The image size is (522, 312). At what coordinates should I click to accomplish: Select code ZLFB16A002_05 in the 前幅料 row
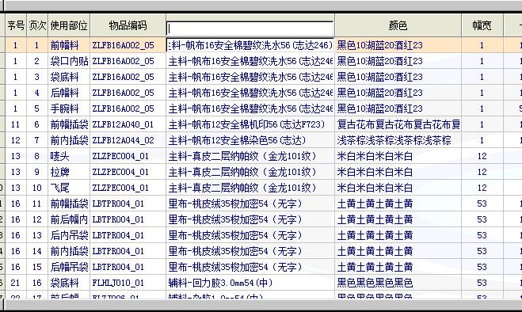[128, 45]
